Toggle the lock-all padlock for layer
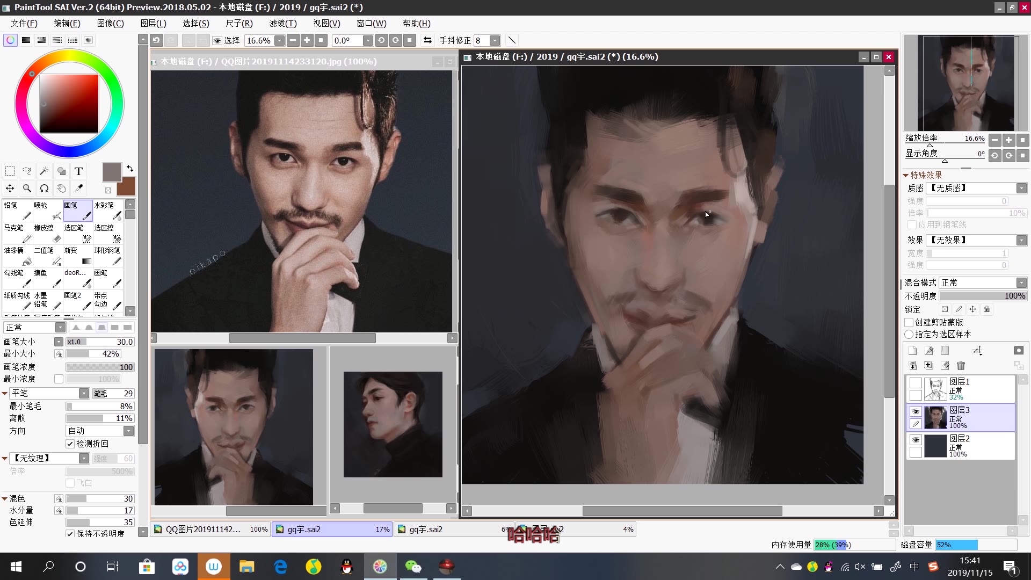 (x=986, y=309)
